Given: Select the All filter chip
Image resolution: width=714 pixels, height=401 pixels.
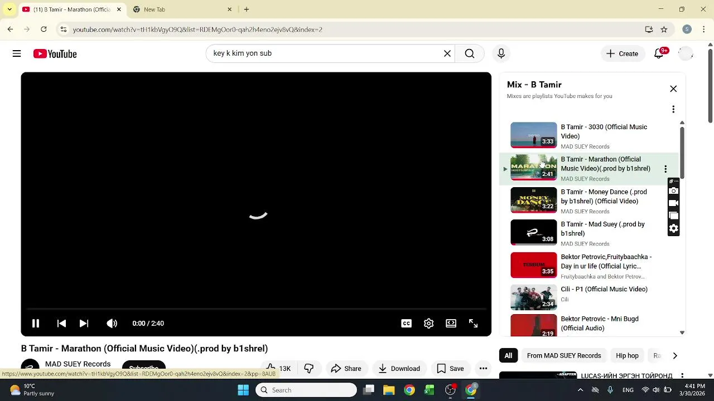Looking at the screenshot, I should [508, 355].
